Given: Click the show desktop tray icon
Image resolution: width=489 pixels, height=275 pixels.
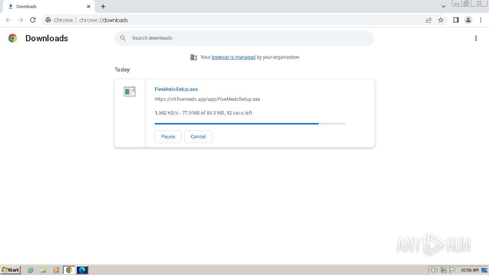Looking at the screenshot, I should [484, 270].
